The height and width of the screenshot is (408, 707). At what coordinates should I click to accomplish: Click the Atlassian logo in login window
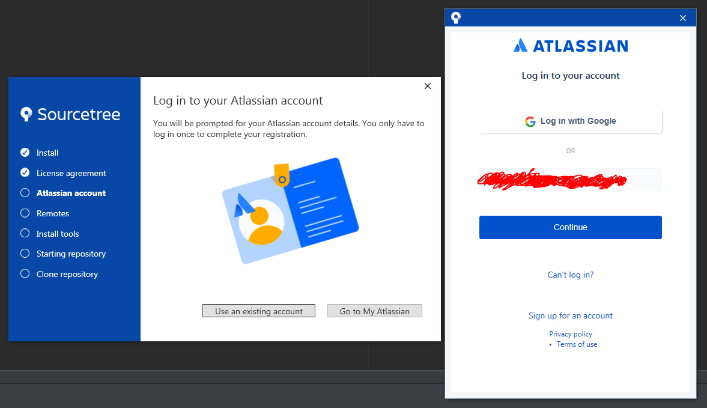tap(571, 46)
